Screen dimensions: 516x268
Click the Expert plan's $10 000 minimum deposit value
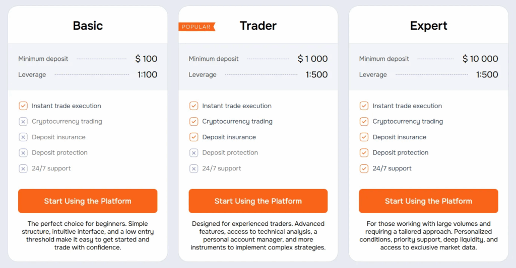click(x=480, y=59)
